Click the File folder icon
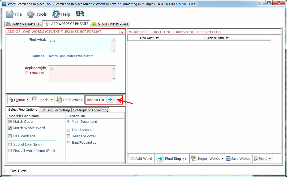 click(10, 14)
